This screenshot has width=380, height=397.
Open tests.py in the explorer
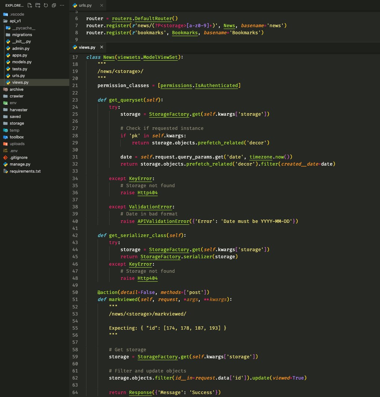35,69
